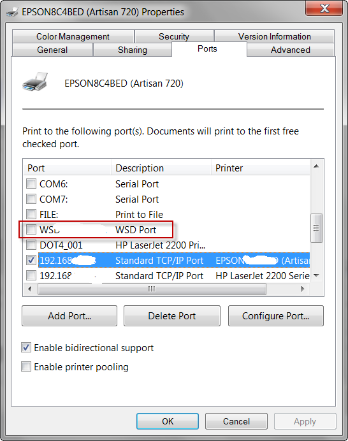348x441 pixels.
Task: Click the Configure Port button
Action: pyautogui.click(x=276, y=316)
